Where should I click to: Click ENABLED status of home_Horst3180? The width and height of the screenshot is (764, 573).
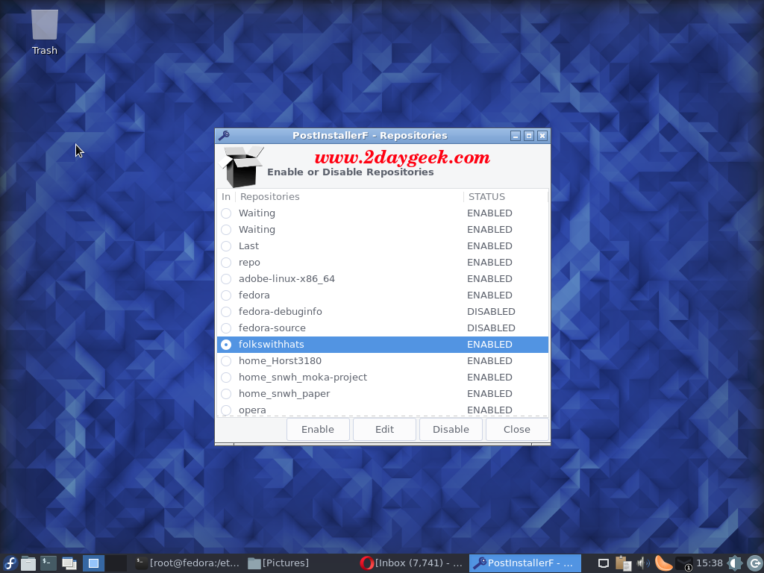[489, 361]
